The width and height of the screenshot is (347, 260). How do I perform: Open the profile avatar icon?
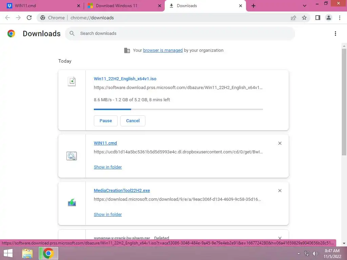click(329, 18)
